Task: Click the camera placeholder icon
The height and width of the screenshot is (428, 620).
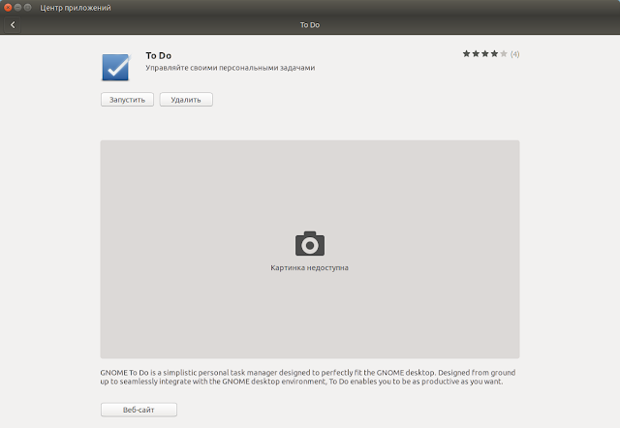Action: click(310, 243)
